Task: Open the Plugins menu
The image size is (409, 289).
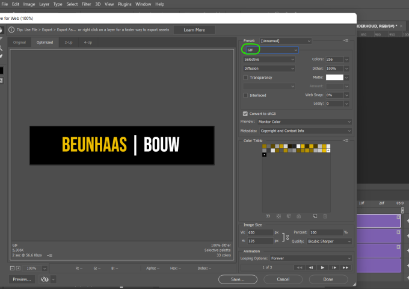Action: tap(125, 4)
